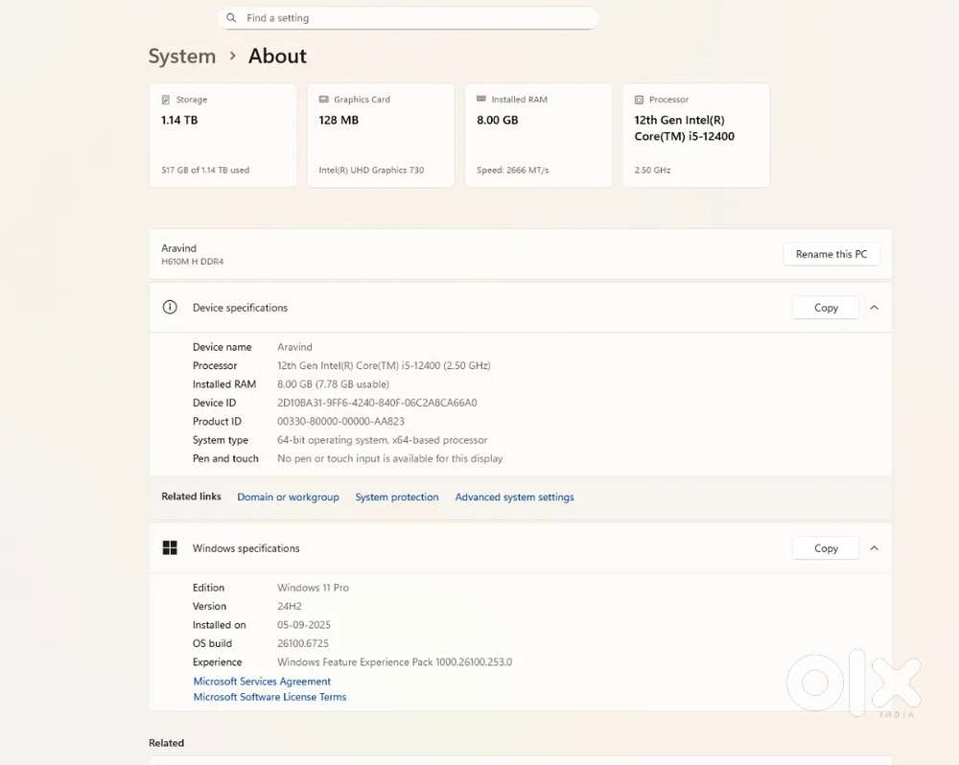Collapse the Device specifications section

click(874, 308)
